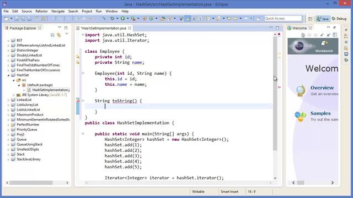353x198 pixels.
Task: Expand the PriorityQueue project
Action: coord(9,130)
